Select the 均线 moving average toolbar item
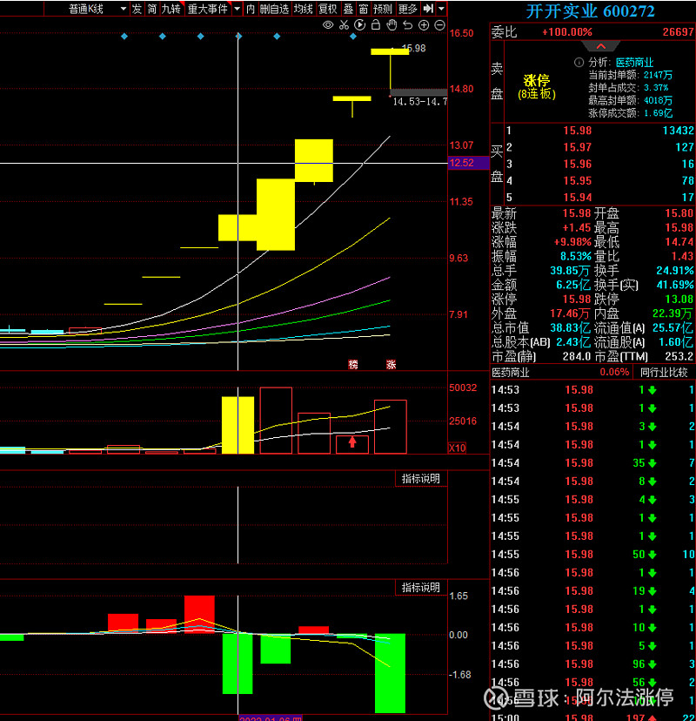This screenshot has height=721, width=696. coord(303,9)
